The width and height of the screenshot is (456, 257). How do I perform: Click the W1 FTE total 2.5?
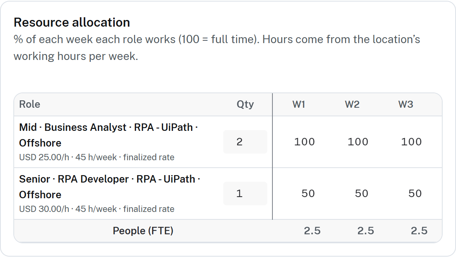click(x=312, y=231)
